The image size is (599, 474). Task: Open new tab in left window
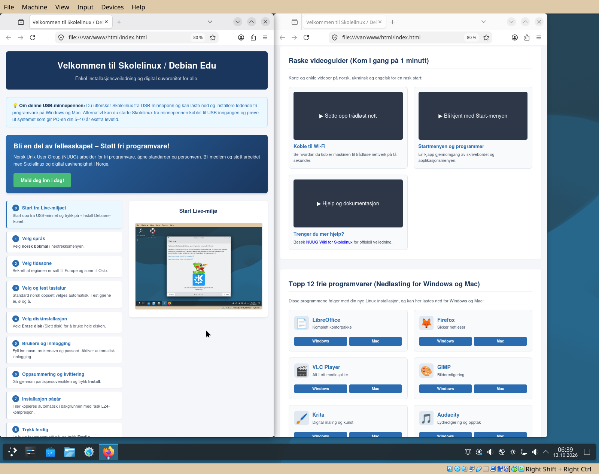119,22
